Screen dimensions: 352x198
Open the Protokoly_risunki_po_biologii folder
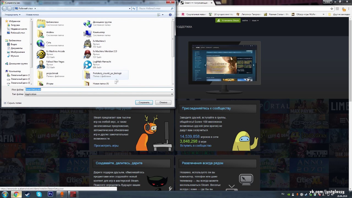click(x=105, y=75)
